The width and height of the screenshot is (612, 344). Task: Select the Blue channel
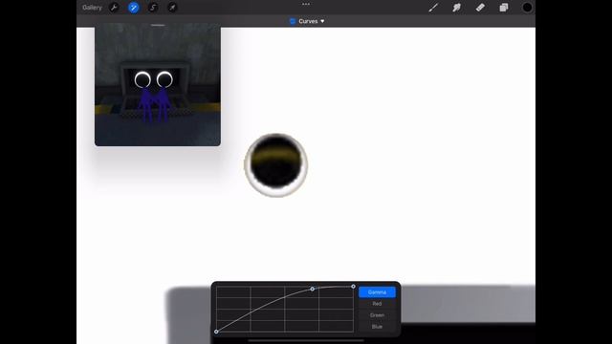377,327
